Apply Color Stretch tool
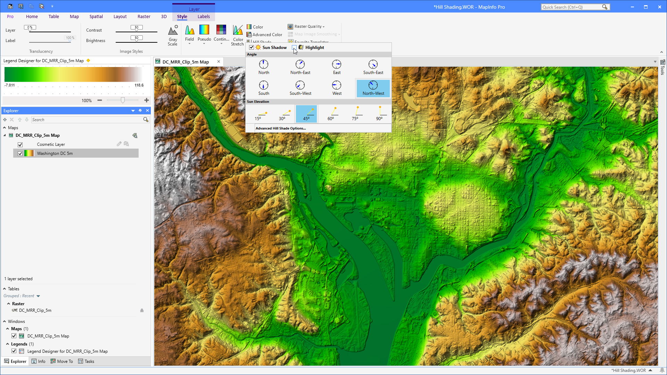The height and width of the screenshot is (375, 667). tap(238, 35)
